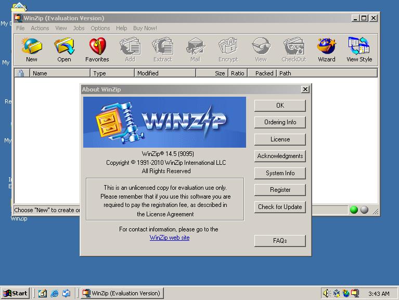The width and height of the screenshot is (399, 300).
Task: Click the gray status light indicator
Action: tap(364, 210)
